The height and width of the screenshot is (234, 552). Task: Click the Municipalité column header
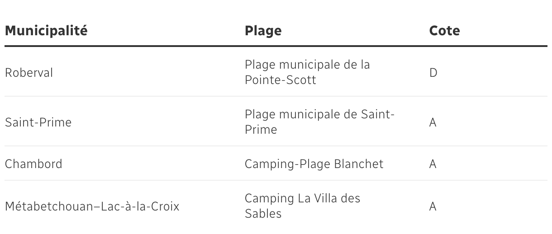coord(46,31)
